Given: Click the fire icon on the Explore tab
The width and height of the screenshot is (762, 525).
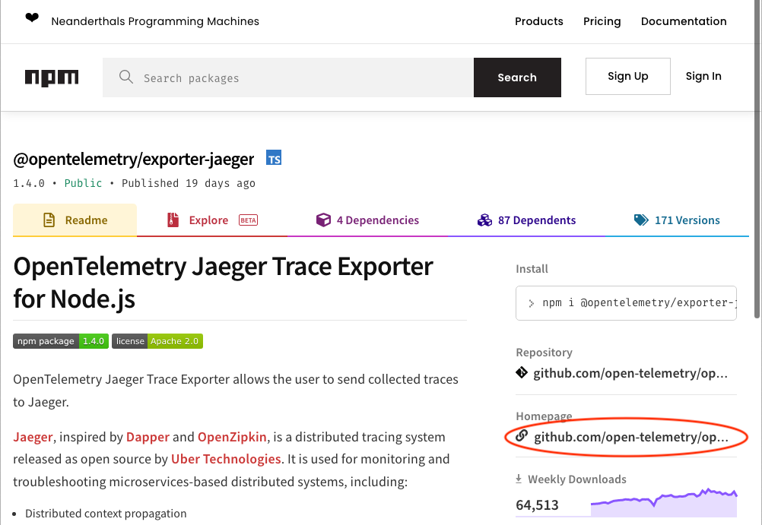Looking at the screenshot, I should (x=171, y=220).
